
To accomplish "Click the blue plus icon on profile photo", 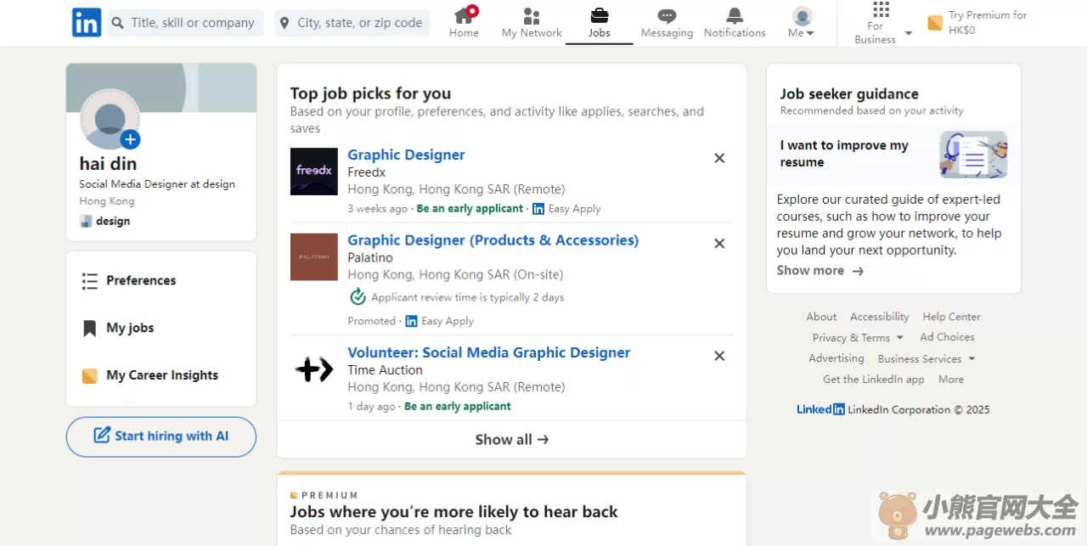I will [130, 139].
